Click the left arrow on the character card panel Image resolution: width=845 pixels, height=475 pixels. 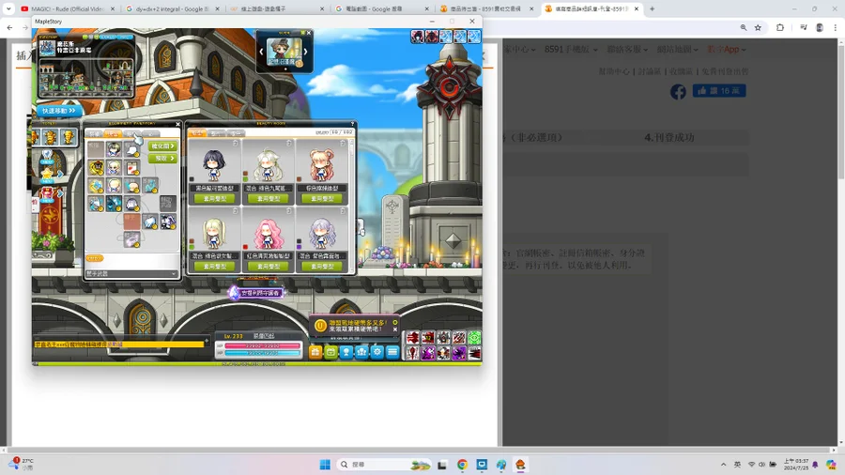(261, 52)
